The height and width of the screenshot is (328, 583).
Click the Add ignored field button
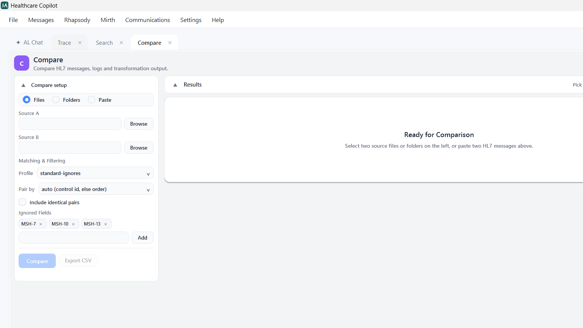pos(142,238)
